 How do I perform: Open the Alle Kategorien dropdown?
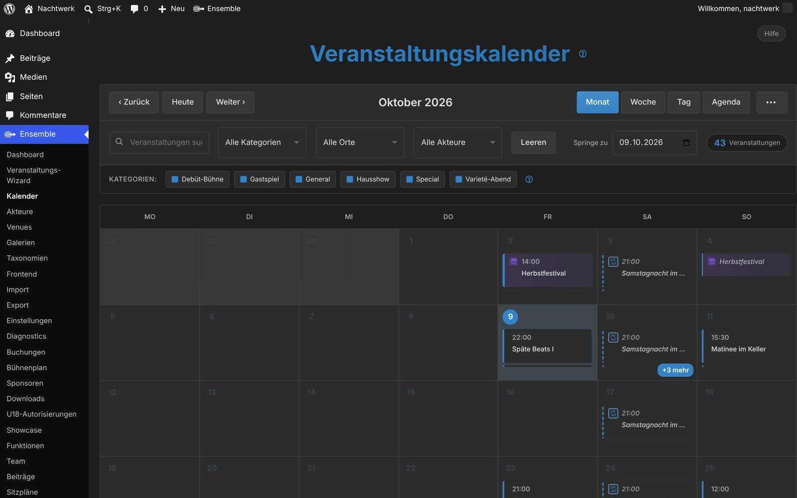click(262, 142)
